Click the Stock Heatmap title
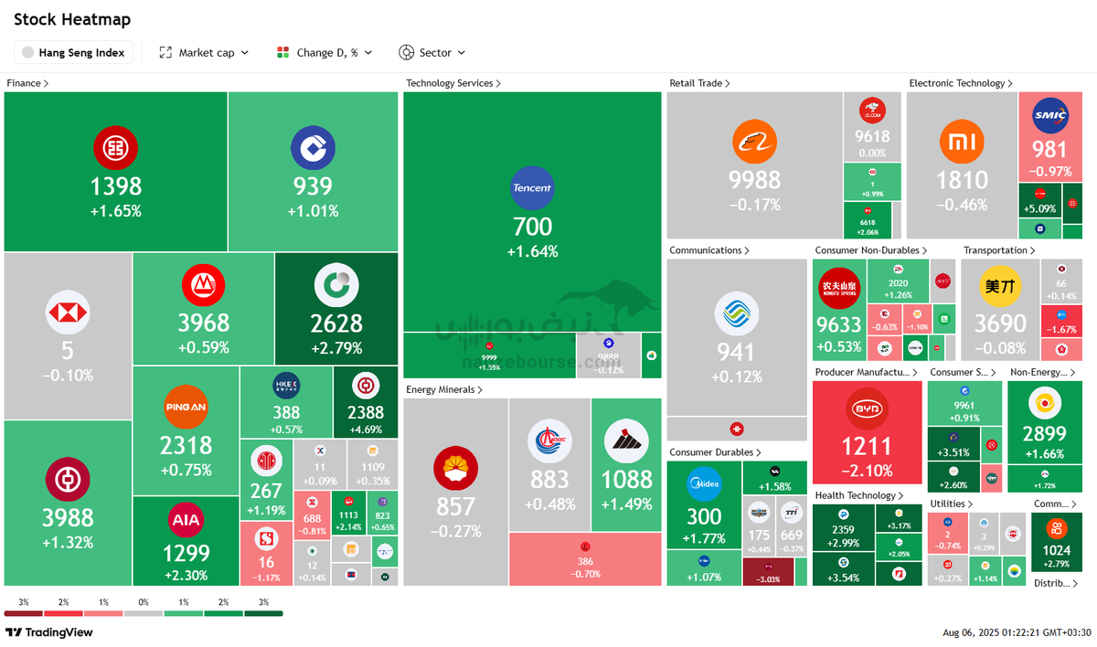 click(x=72, y=19)
